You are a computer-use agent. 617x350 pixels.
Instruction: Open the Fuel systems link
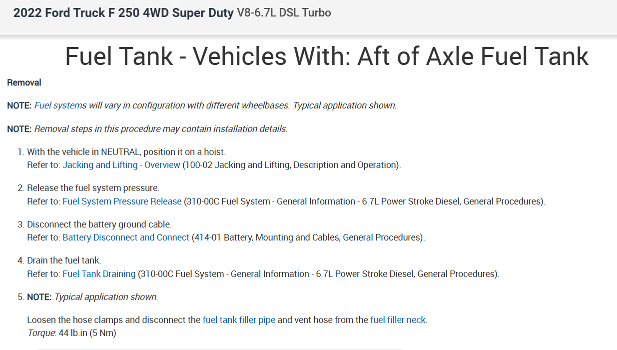(60, 105)
